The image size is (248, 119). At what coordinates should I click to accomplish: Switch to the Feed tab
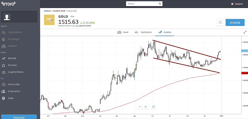(123, 32)
